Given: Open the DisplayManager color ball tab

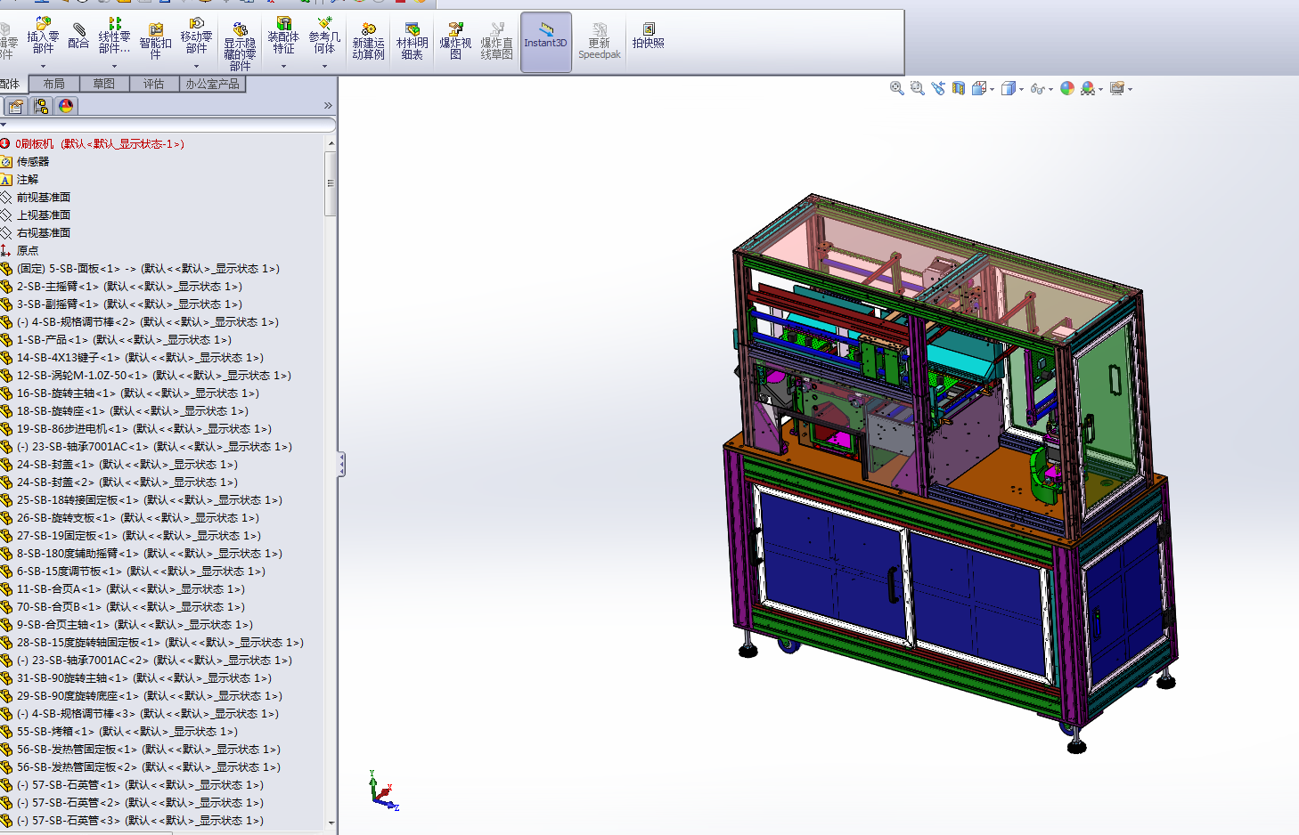Looking at the screenshot, I should (66, 106).
